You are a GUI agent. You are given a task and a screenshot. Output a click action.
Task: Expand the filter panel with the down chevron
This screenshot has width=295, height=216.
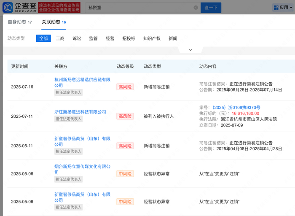coord(190,50)
